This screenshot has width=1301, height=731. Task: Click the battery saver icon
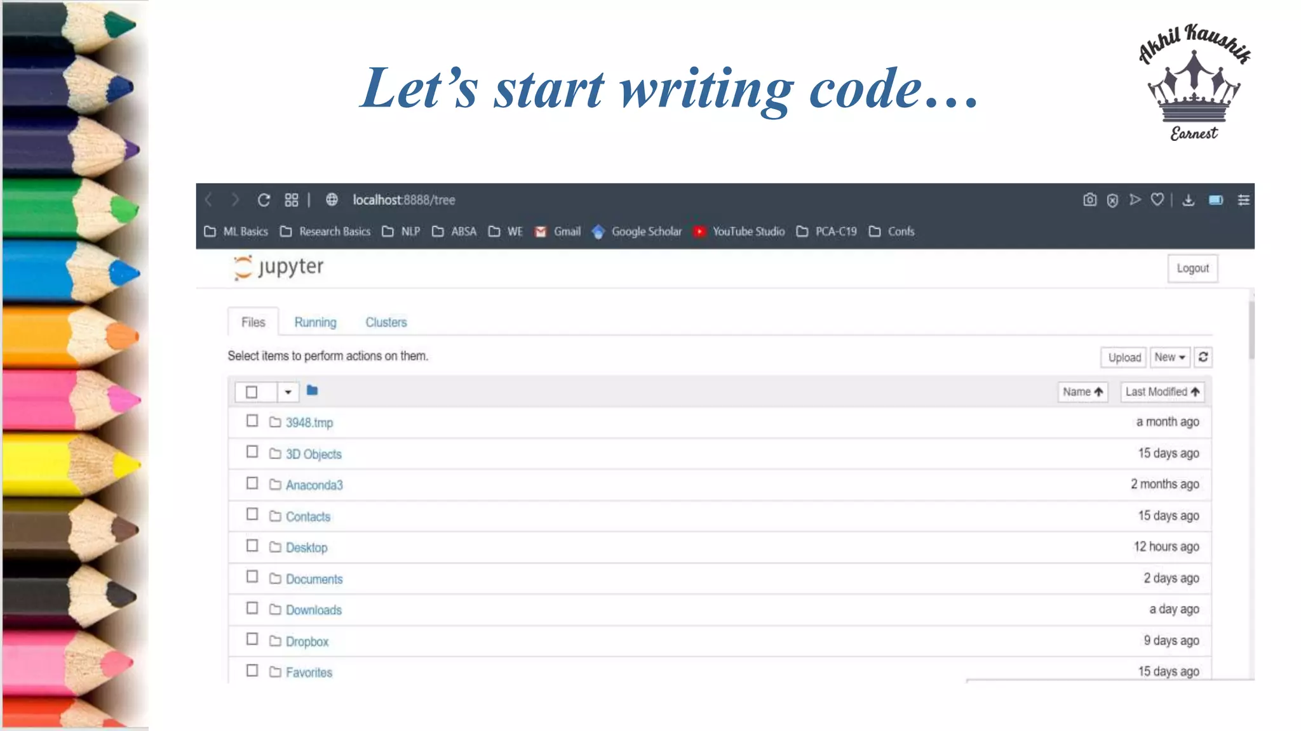(x=1216, y=200)
